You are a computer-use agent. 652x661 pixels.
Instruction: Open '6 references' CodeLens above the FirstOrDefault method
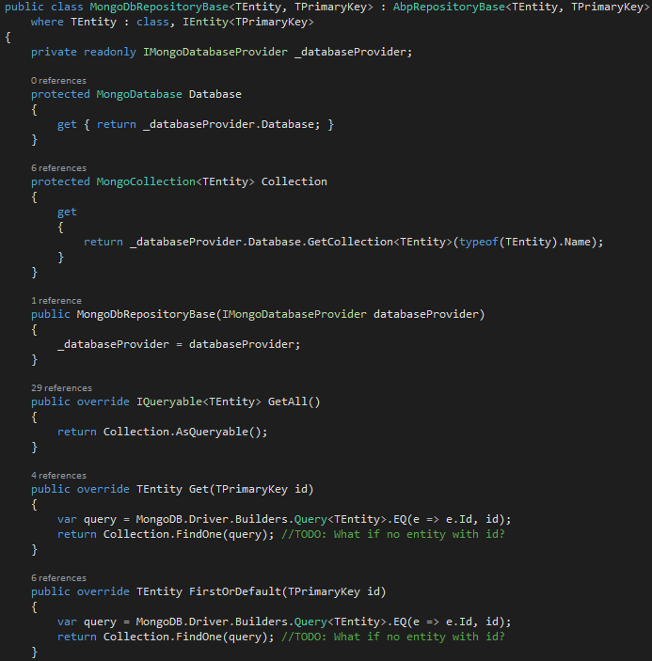click(58, 578)
